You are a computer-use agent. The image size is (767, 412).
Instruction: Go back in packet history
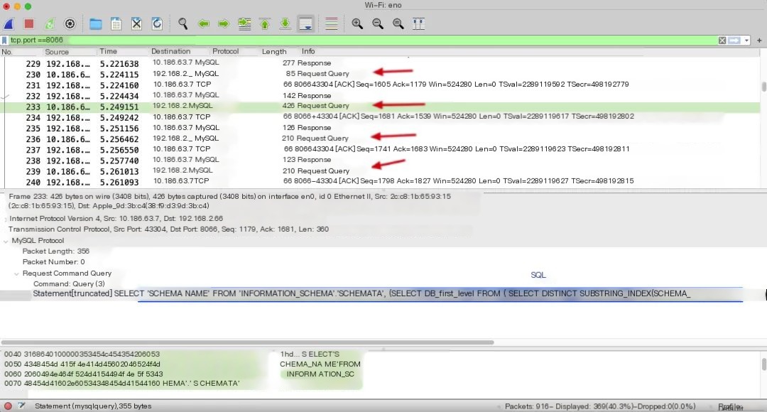pos(204,23)
